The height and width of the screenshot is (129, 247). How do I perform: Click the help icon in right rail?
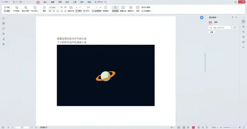click(243, 42)
